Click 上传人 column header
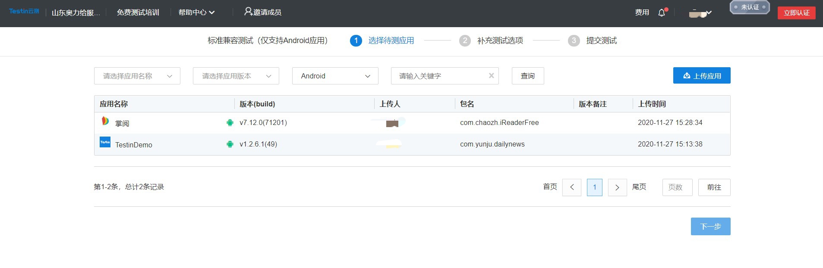 click(x=390, y=104)
